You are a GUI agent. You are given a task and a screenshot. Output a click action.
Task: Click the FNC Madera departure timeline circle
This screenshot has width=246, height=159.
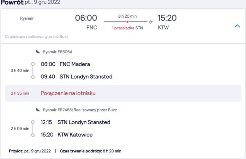[x=33, y=64]
